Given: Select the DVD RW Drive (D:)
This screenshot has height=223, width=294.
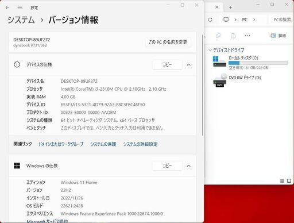Looking at the screenshot, I should tap(237, 80).
